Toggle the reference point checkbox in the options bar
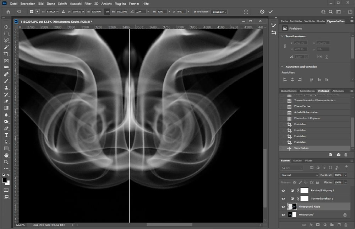The width and height of the screenshot is (355, 229). point(32,12)
